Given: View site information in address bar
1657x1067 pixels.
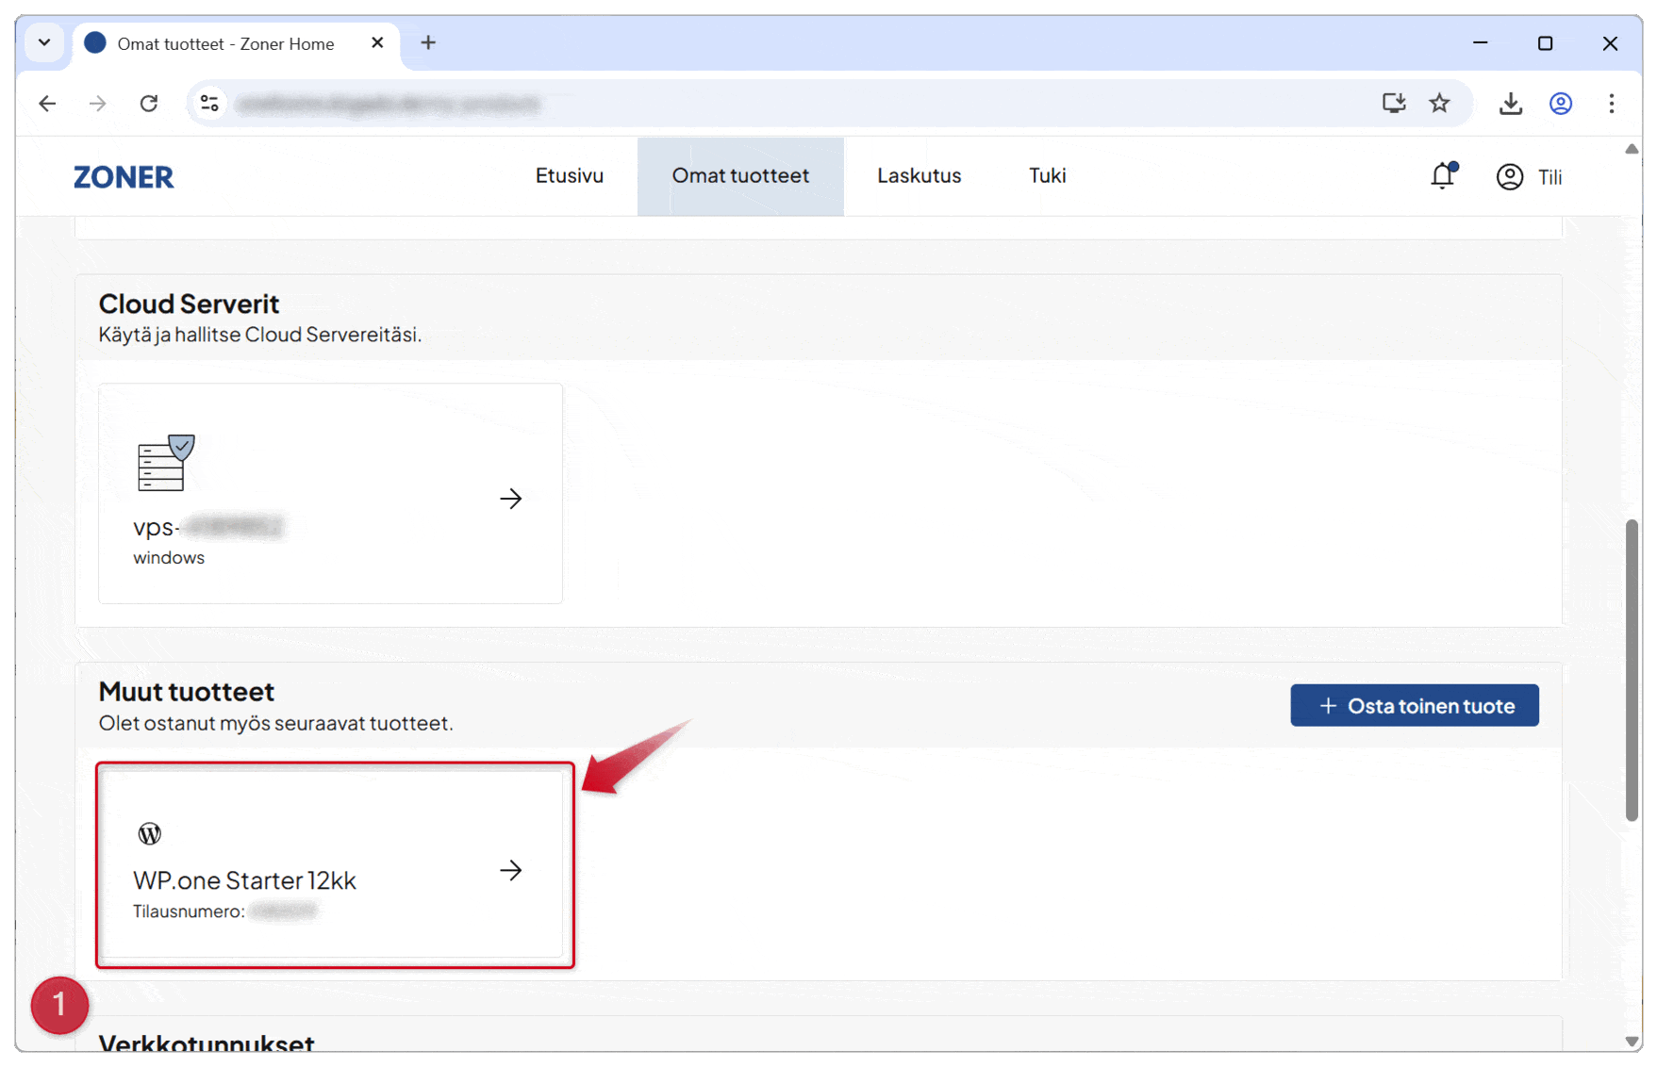Looking at the screenshot, I should [210, 104].
